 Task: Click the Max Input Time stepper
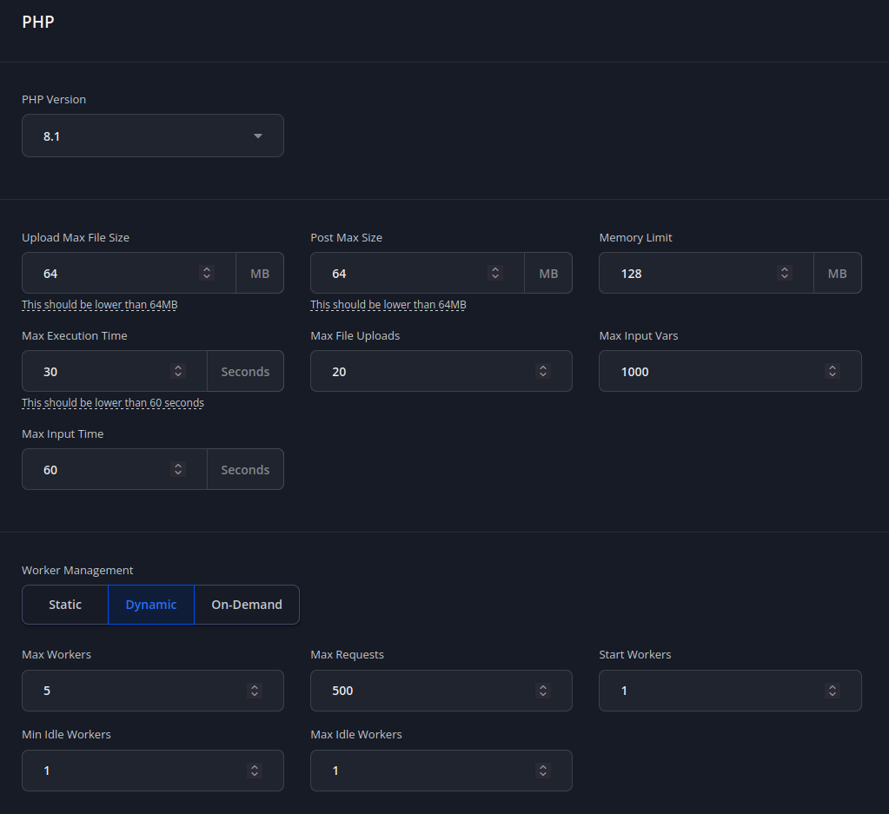click(178, 469)
